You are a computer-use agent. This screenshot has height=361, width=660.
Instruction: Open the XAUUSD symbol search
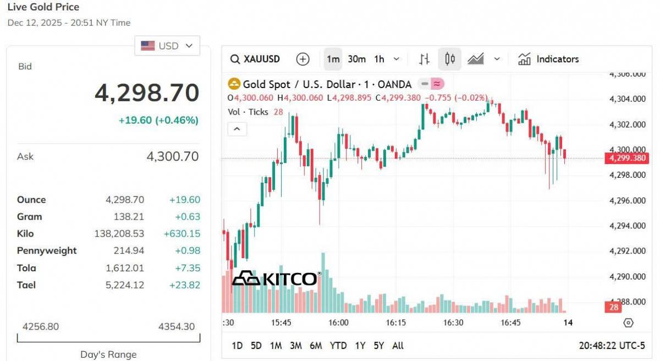(255, 59)
